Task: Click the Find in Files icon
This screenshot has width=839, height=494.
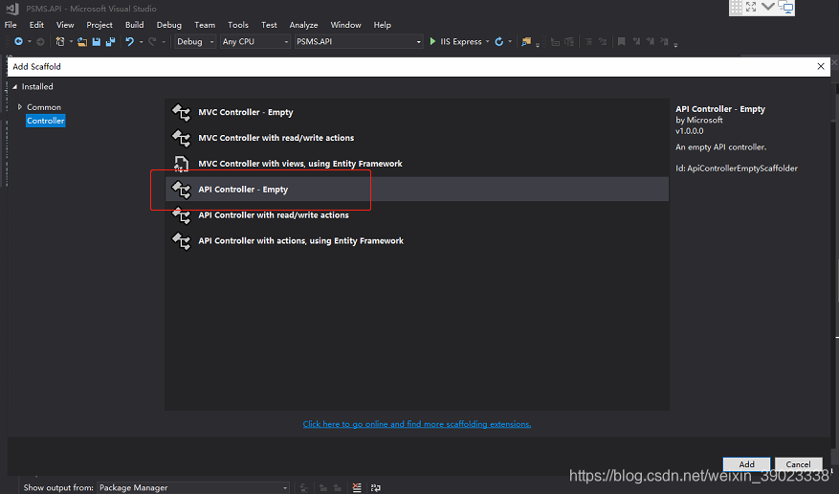Action: click(526, 42)
